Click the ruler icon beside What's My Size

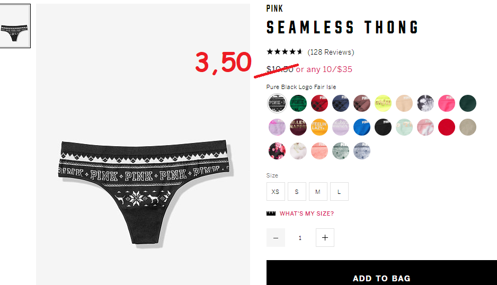271,213
